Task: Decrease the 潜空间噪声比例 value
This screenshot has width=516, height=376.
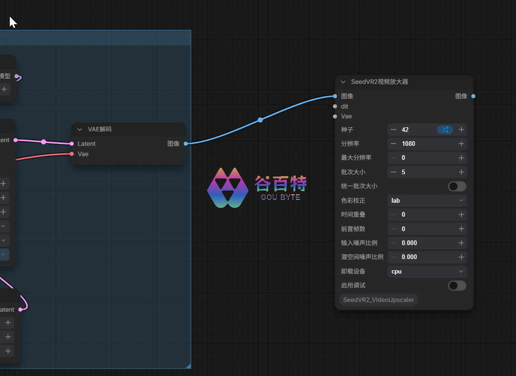Action: [x=394, y=257]
